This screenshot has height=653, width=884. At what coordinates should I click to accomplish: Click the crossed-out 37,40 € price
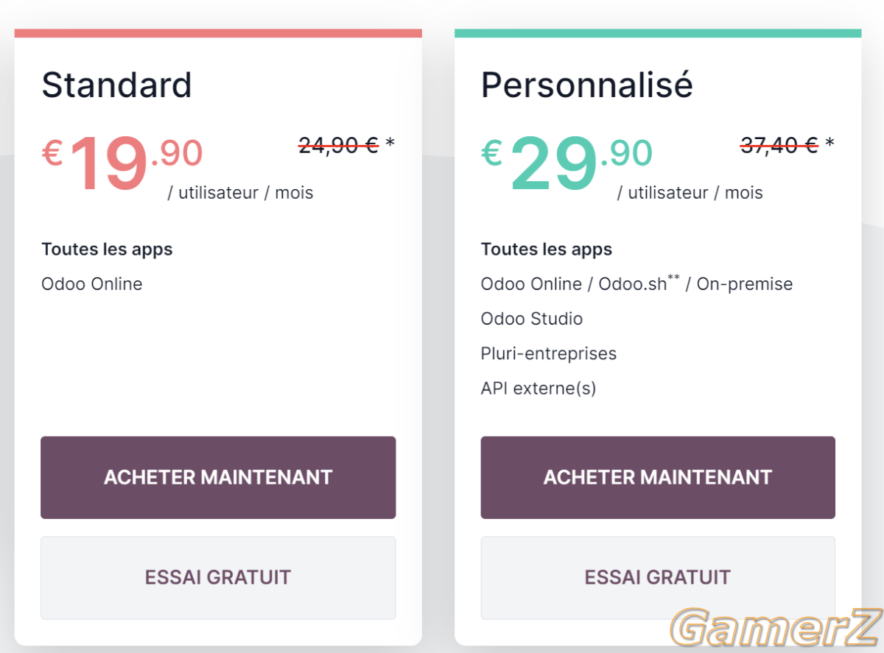[779, 145]
